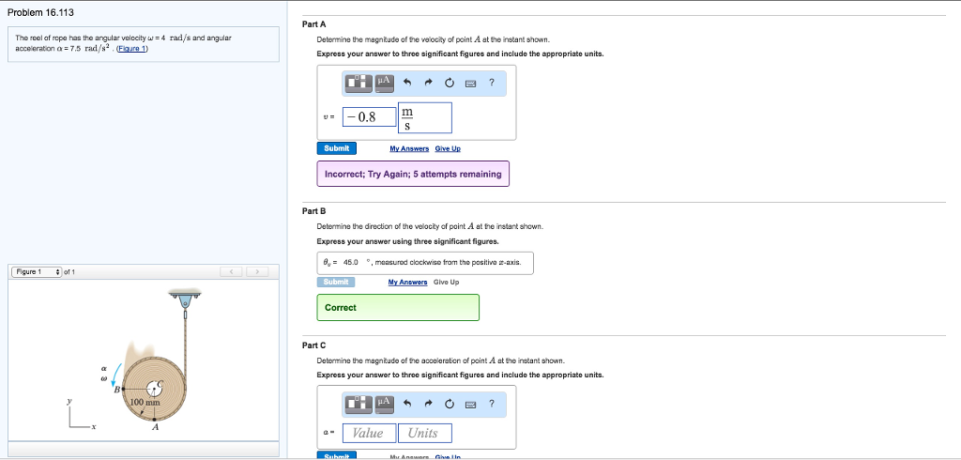Open the help question mark in Part C

[x=491, y=404]
